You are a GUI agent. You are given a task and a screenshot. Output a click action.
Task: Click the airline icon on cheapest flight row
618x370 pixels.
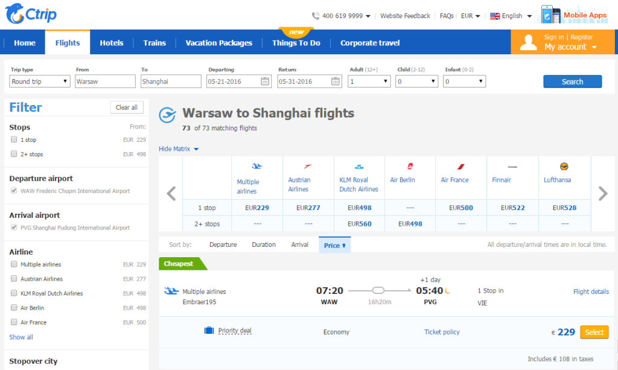(x=171, y=291)
